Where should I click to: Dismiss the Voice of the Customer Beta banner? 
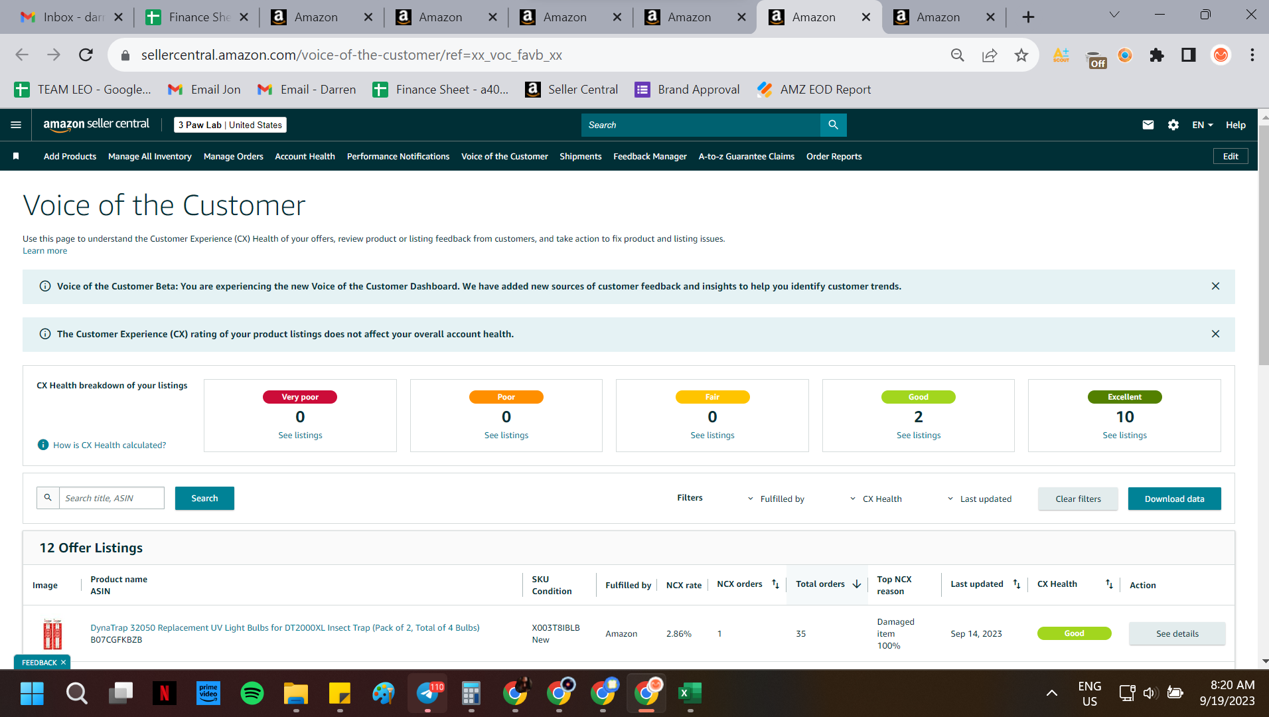point(1215,286)
